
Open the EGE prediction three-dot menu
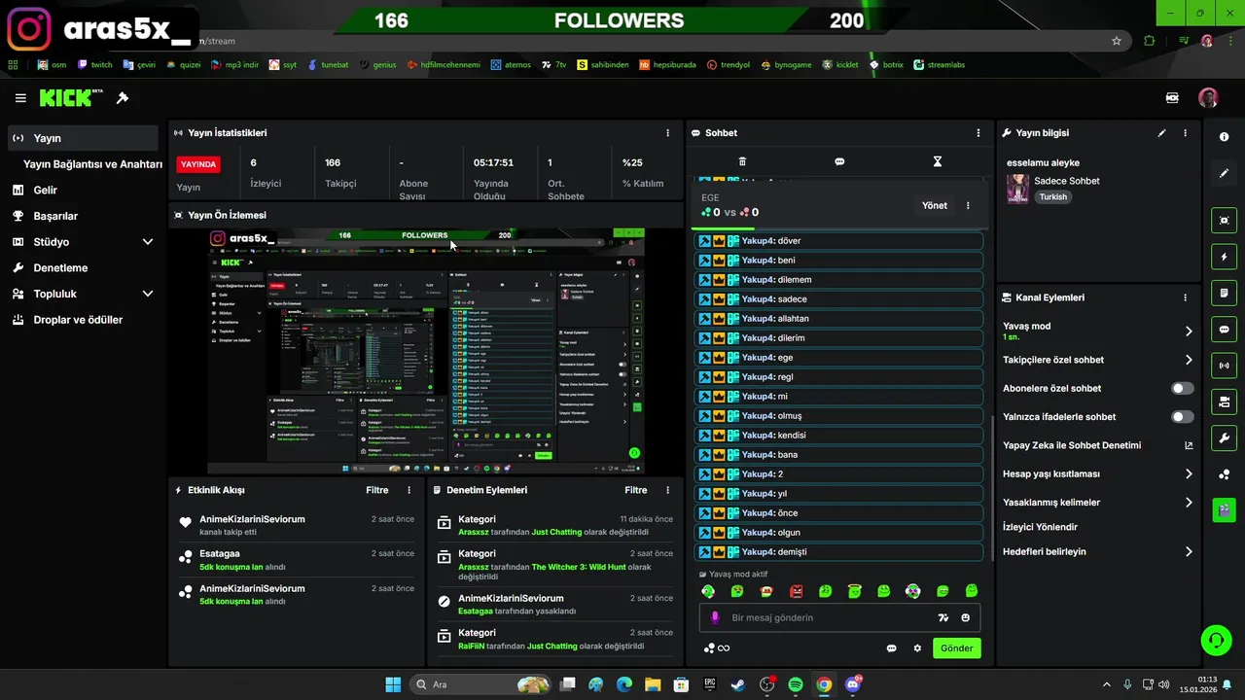point(968,206)
